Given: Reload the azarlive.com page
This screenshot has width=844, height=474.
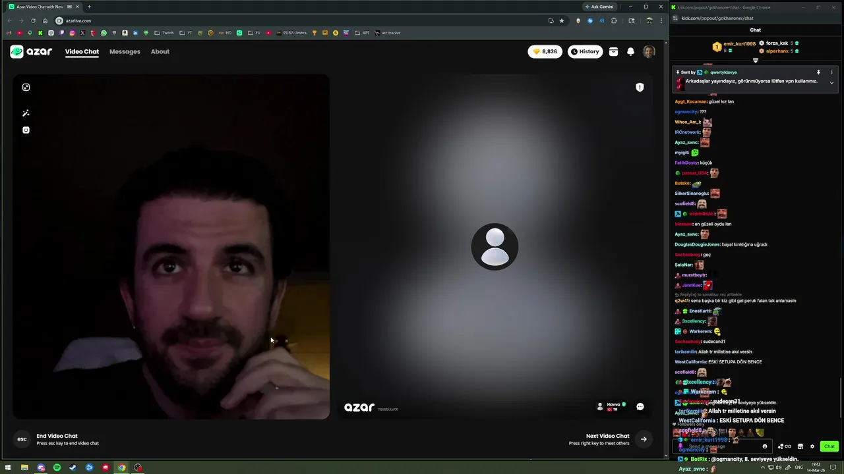Looking at the screenshot, I should [x=33, y=20].
